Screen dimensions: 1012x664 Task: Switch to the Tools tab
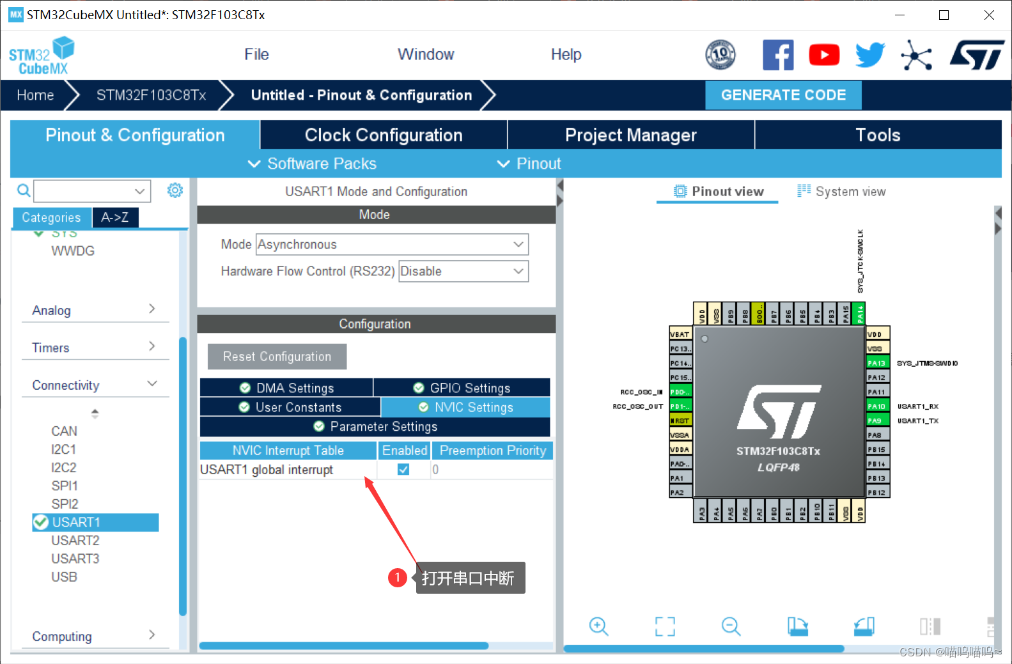pyautogui.click(x=878, y=135)
